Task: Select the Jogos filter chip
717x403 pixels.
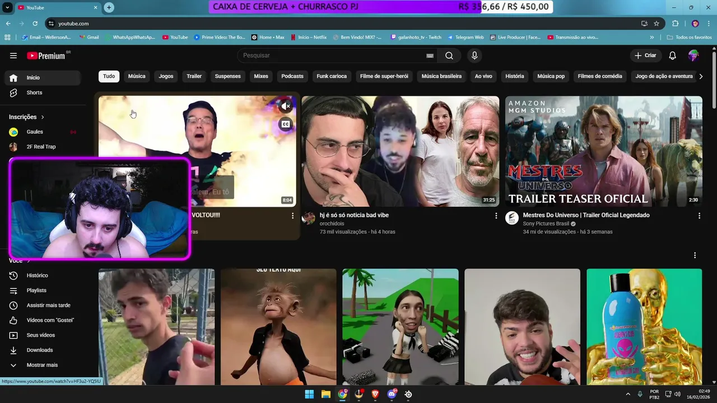Action: pos(166,76)
